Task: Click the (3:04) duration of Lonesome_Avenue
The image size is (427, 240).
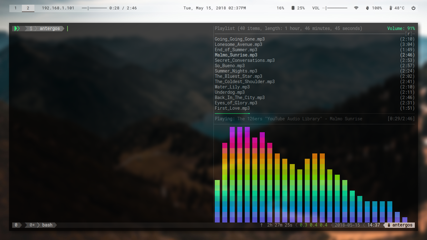Action: 407,44
